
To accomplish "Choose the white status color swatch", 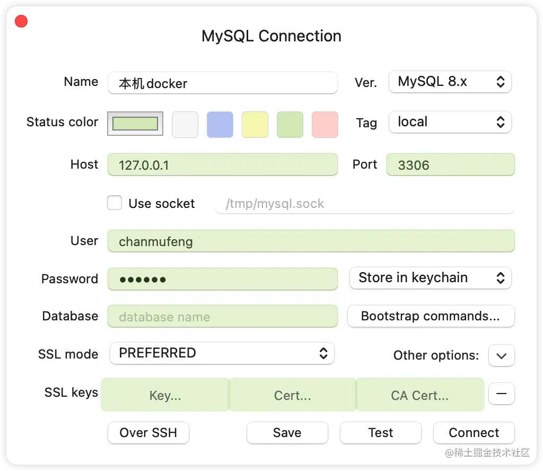I will 185,124.
